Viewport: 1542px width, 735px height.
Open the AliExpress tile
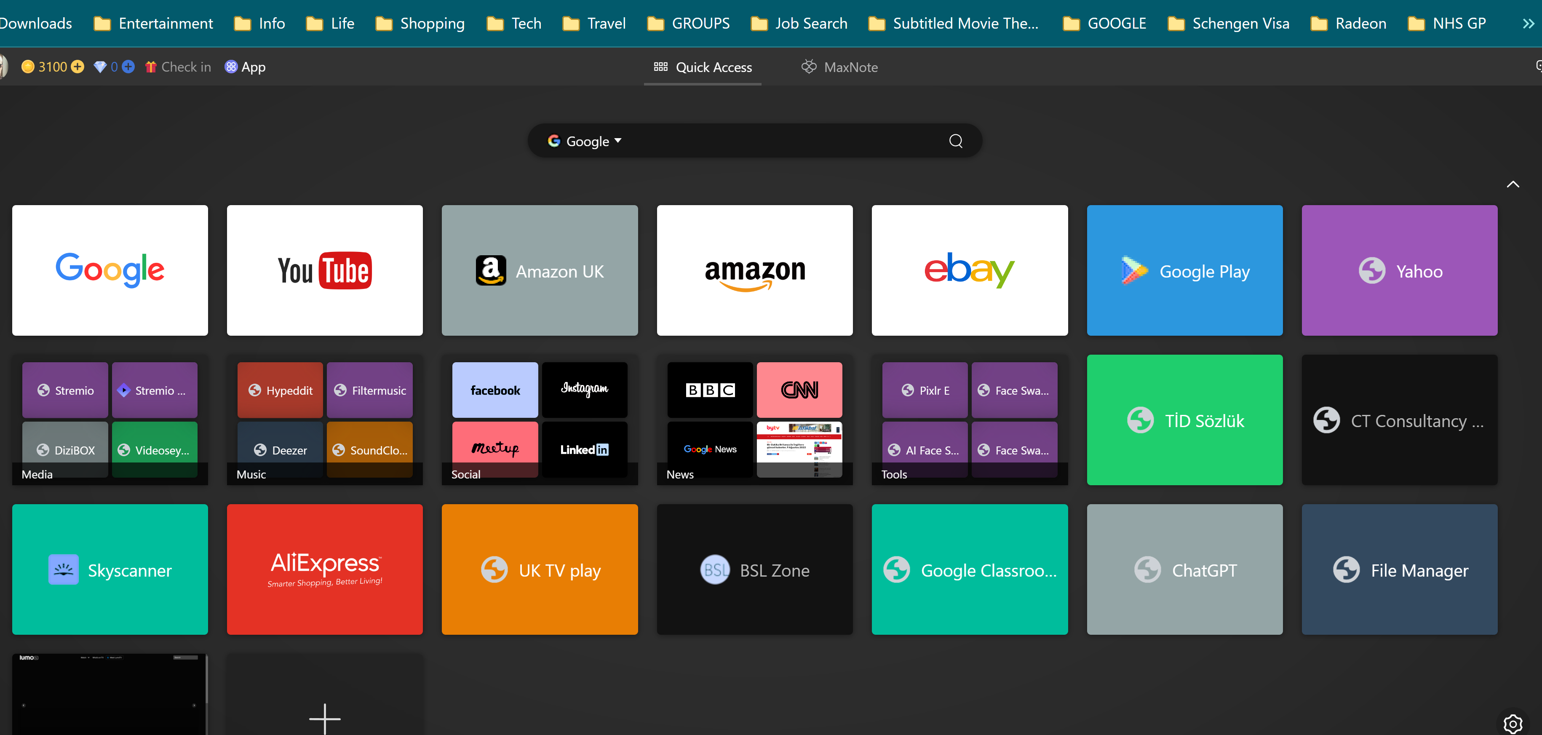click(x=324, y=569)
